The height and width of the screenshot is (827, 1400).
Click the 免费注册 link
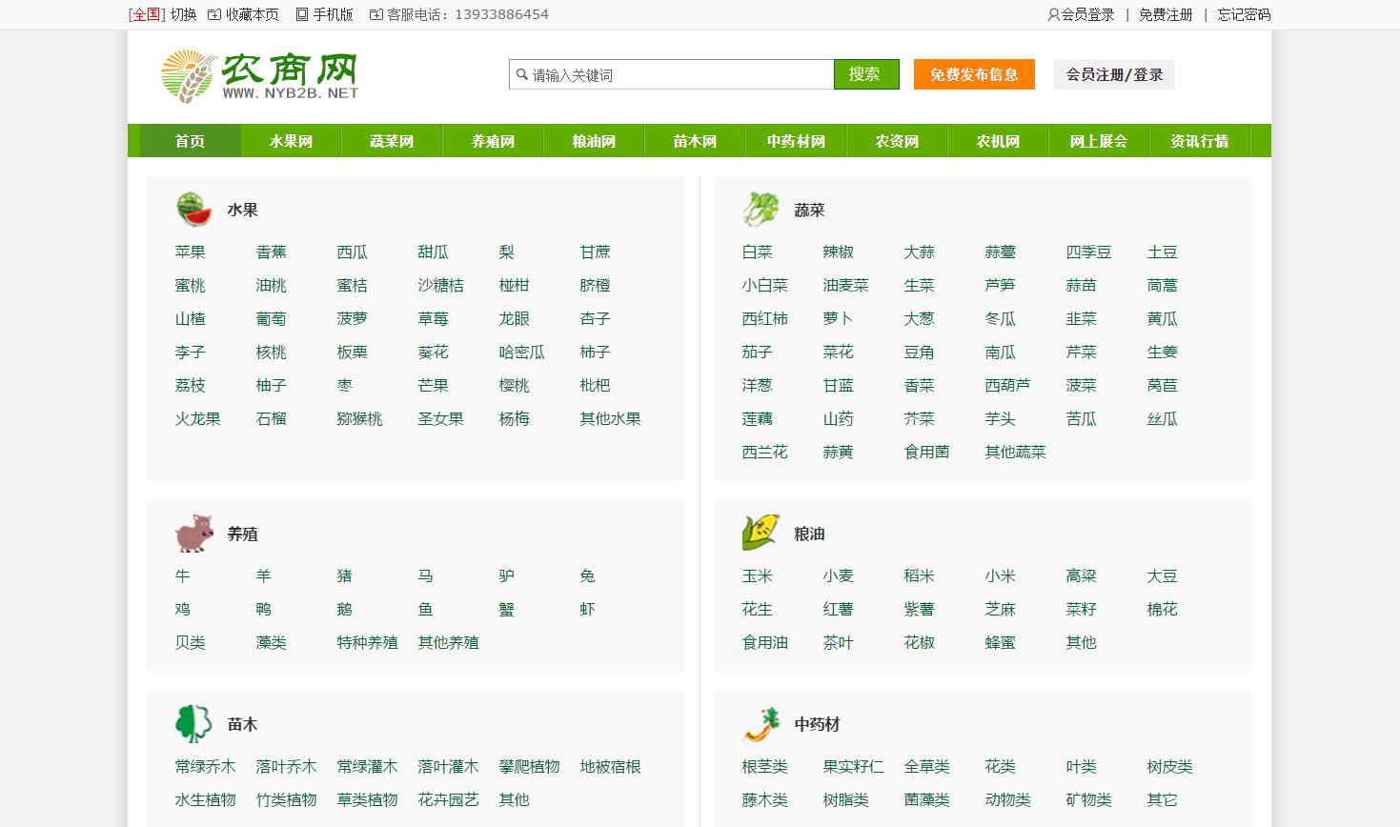coord(1166,14)
